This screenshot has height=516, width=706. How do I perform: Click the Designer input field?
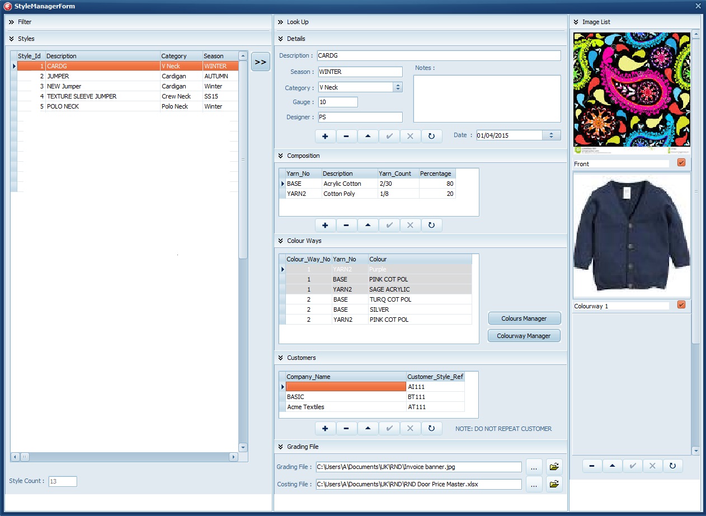pyautogui.click(x=360, y=117)
